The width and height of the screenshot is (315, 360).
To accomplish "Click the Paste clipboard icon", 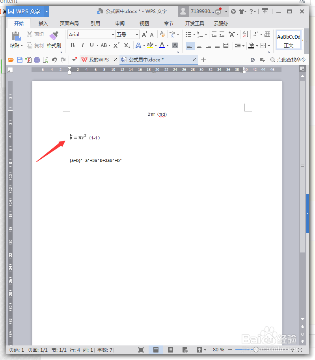I will coord(16,36).
